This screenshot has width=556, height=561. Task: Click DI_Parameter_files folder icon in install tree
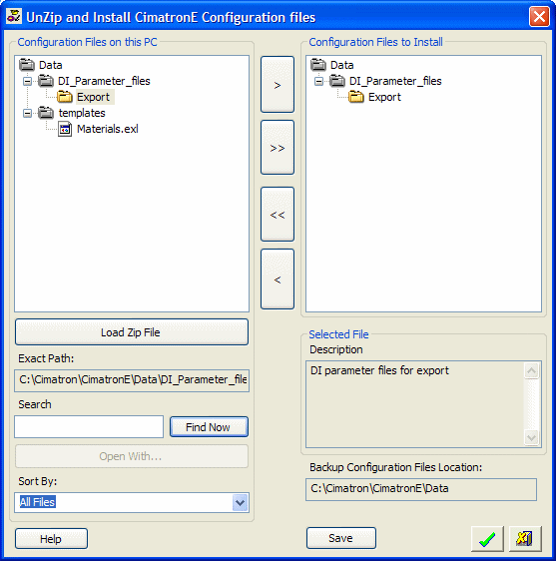coord(337,81)
